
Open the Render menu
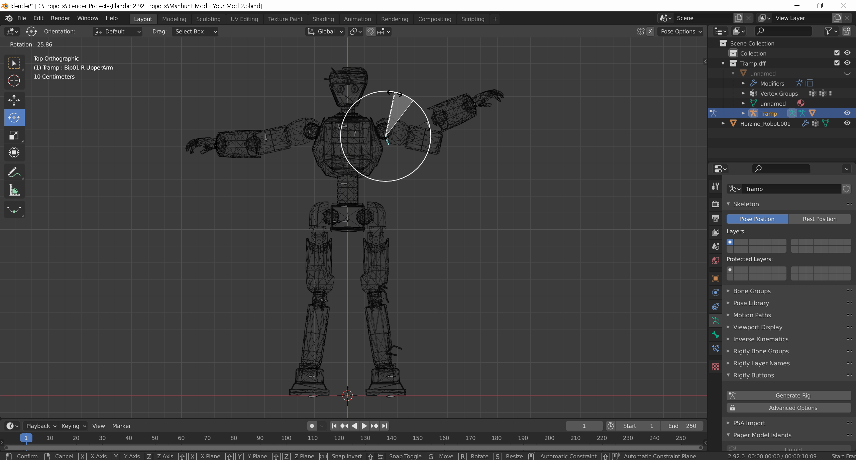click(x=60, y=18)
